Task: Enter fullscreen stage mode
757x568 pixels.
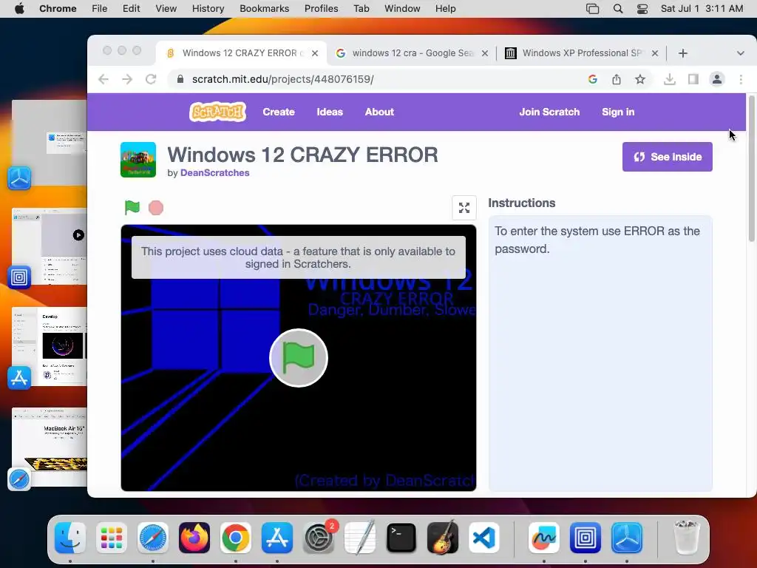Action: point(464,208)
